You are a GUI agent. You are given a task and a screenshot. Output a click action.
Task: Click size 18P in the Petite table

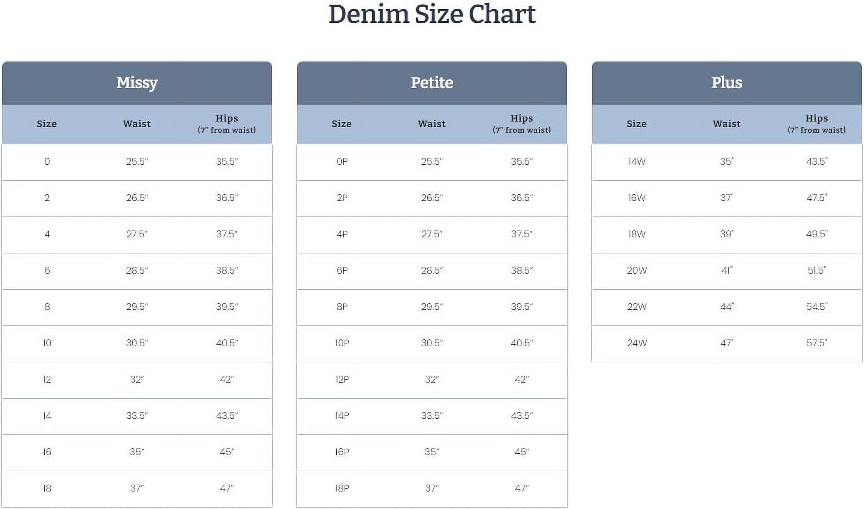tap(342, 488)
